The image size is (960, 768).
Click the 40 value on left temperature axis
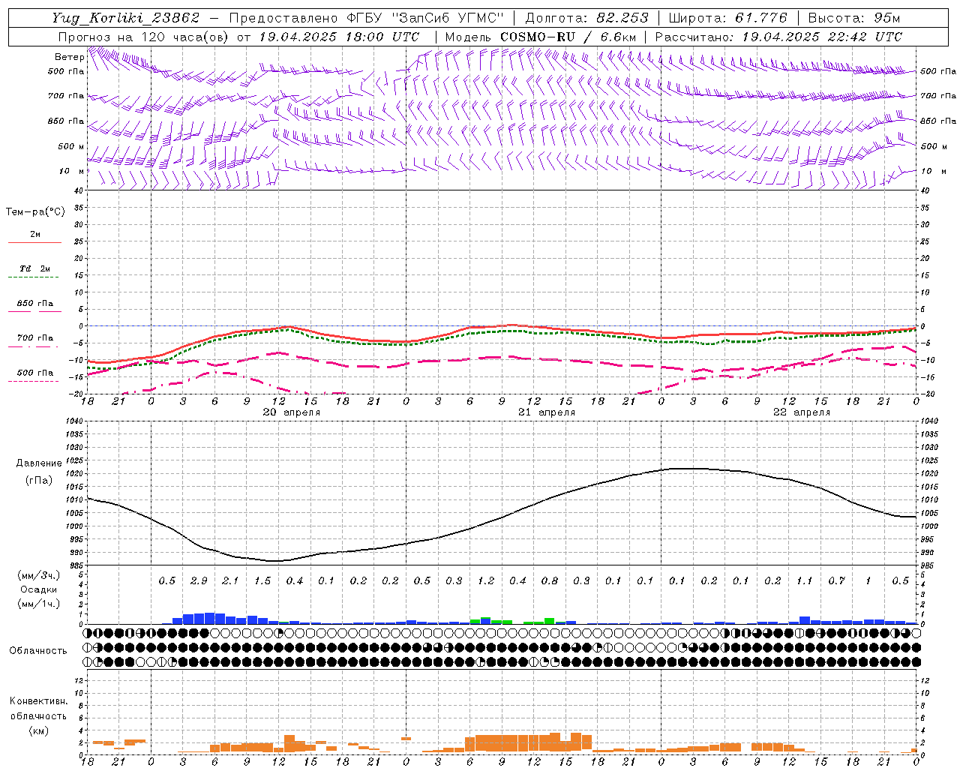[x=79, y=190]
